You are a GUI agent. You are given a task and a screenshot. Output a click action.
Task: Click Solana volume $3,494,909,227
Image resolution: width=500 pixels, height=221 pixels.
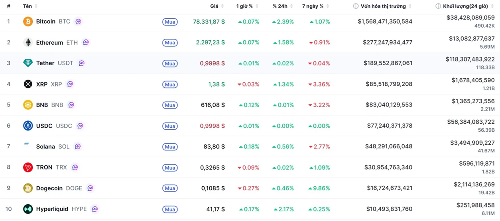click(472, 143)
